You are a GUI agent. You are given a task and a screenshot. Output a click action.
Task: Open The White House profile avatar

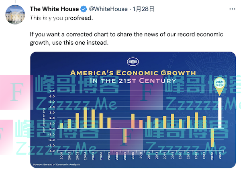point(16,15)
